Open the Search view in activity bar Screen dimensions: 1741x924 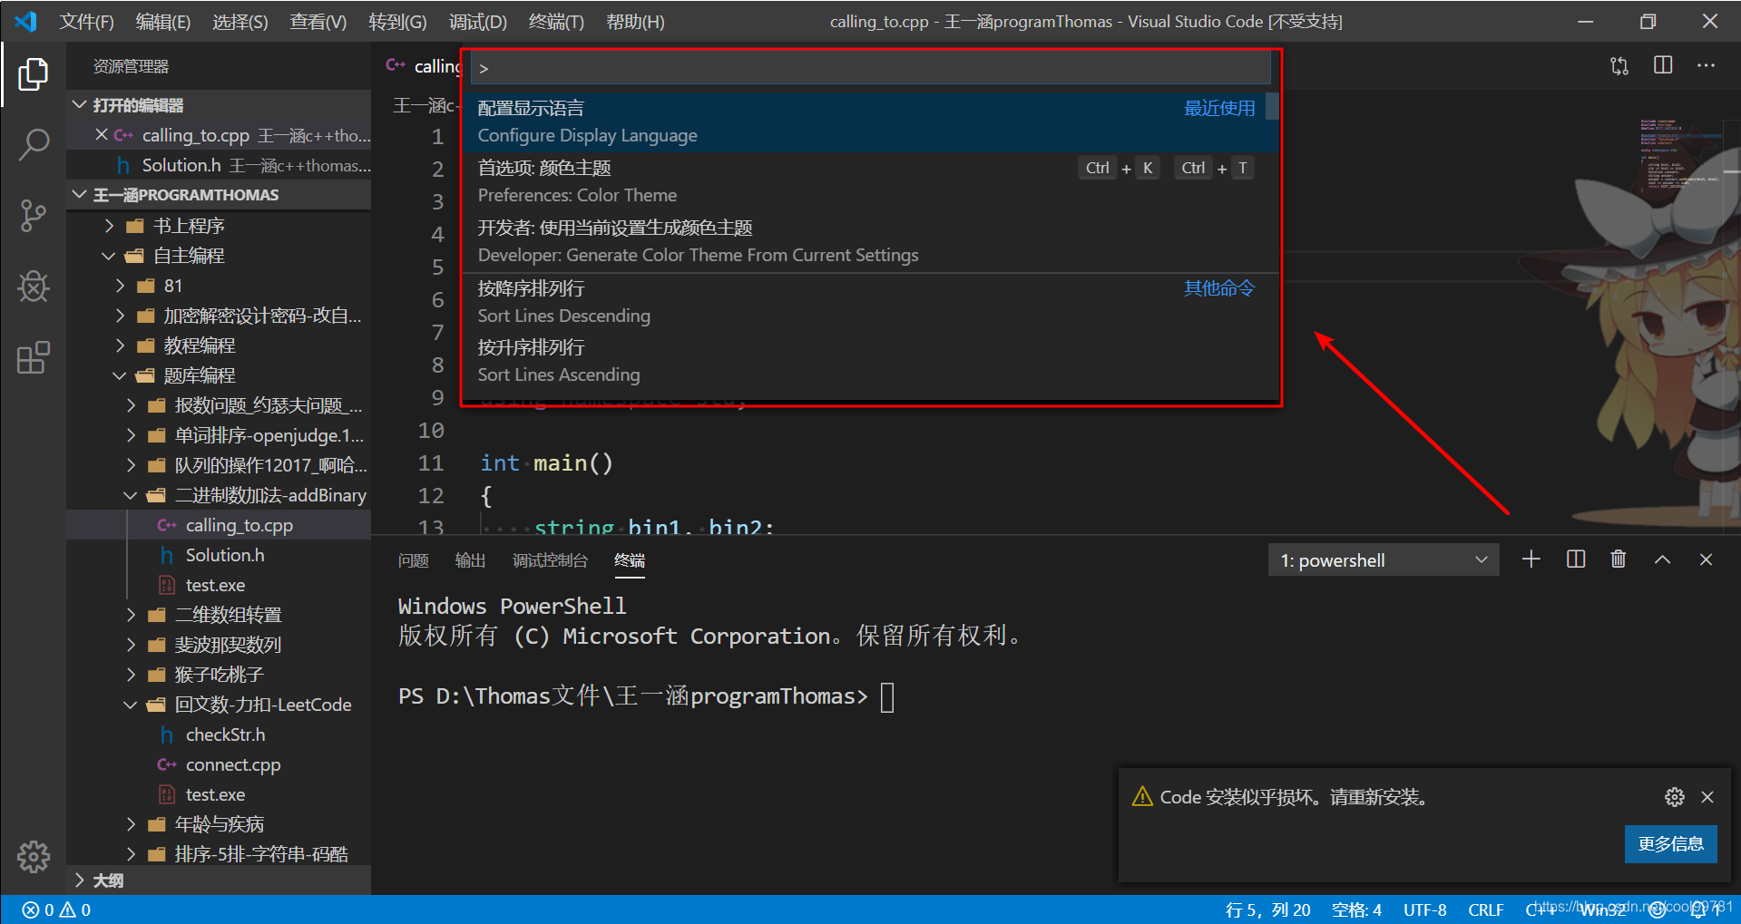[33, 144]
